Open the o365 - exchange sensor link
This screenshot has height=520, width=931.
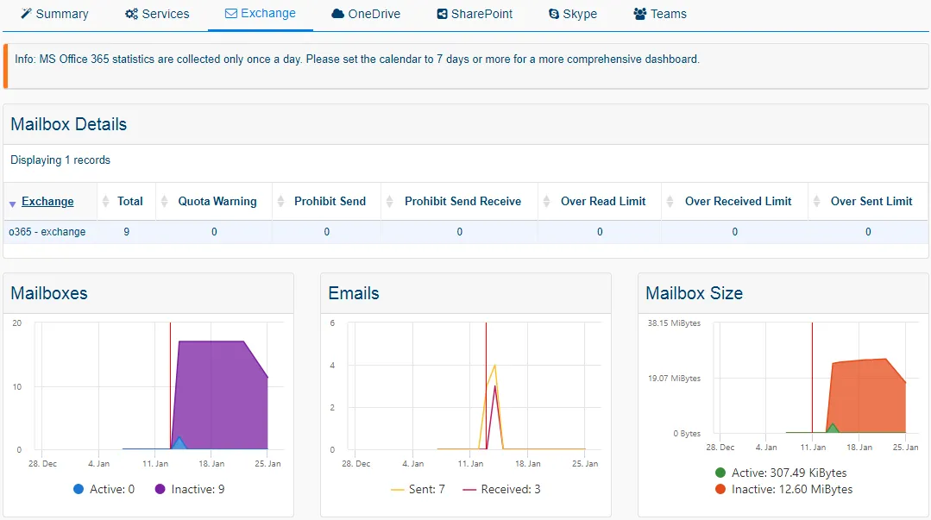point(47,231)
